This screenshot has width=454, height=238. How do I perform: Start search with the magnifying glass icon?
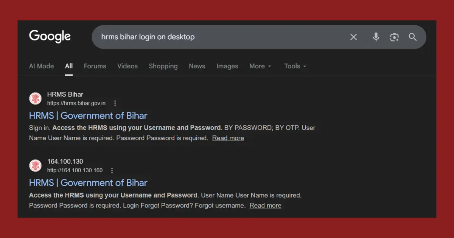click(412, 37)
